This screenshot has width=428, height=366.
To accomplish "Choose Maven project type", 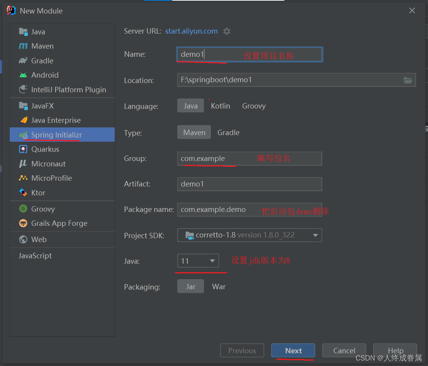I will (x=194, y=132).
